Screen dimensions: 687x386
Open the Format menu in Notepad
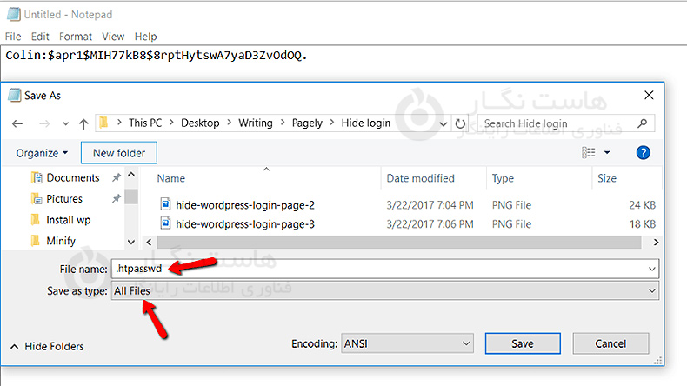click(76, 37)
